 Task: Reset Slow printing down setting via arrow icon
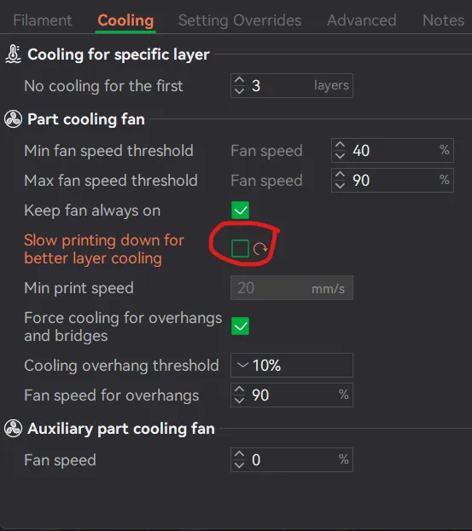260,249
